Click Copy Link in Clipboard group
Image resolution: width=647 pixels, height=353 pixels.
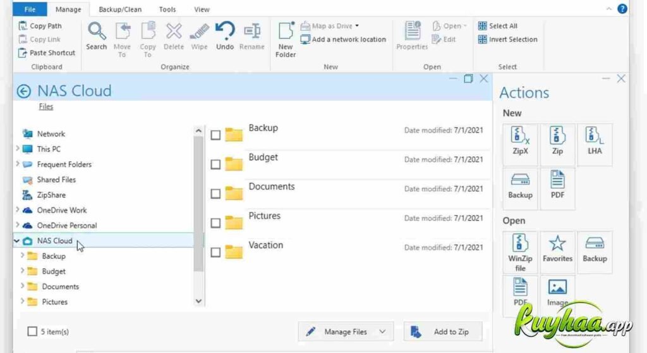tap(40, 39)
